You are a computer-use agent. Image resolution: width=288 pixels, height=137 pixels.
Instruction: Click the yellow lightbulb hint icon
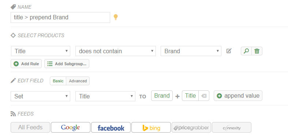tap(116, 17)
